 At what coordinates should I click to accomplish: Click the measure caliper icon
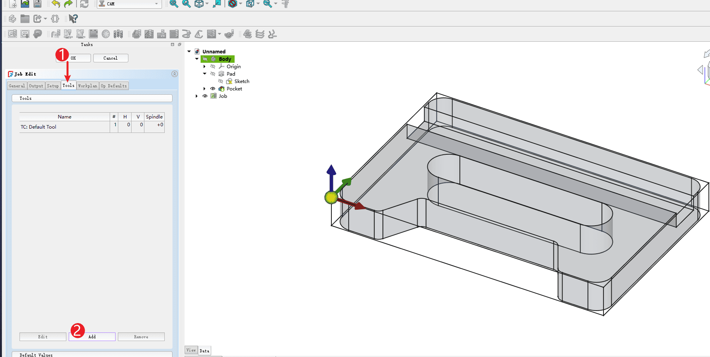(x=286, y=4)
